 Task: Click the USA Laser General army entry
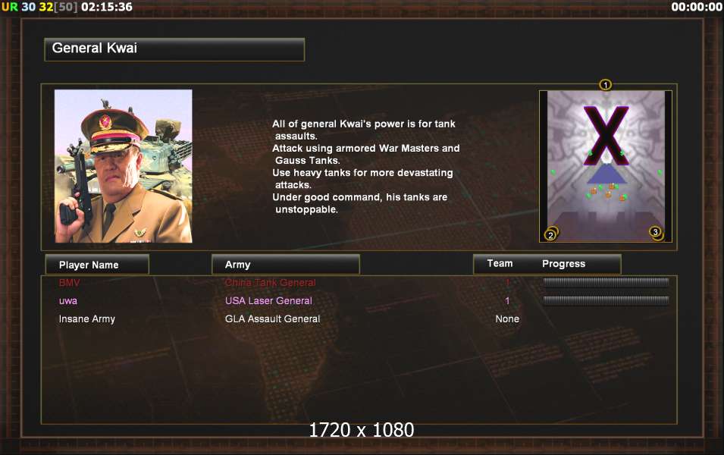tap(268, 301)
